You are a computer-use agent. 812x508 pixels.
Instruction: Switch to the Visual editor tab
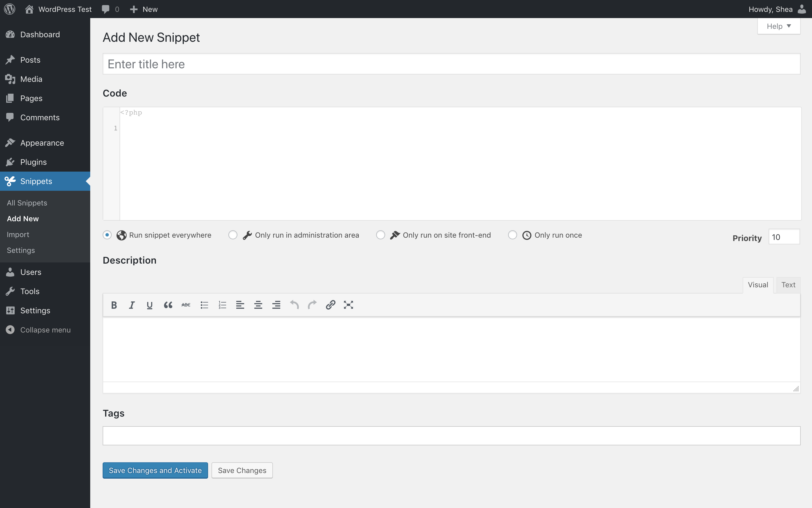(758, 285)
